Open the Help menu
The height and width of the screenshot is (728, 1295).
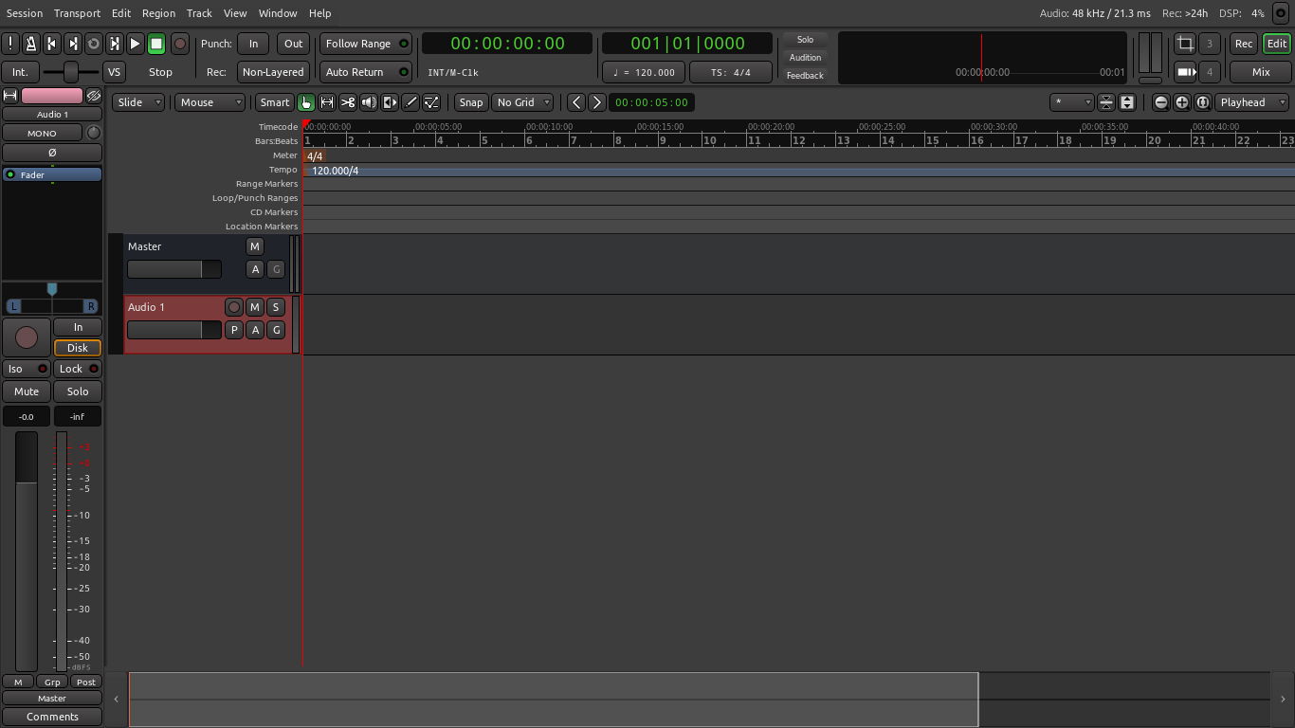(320, 13)
